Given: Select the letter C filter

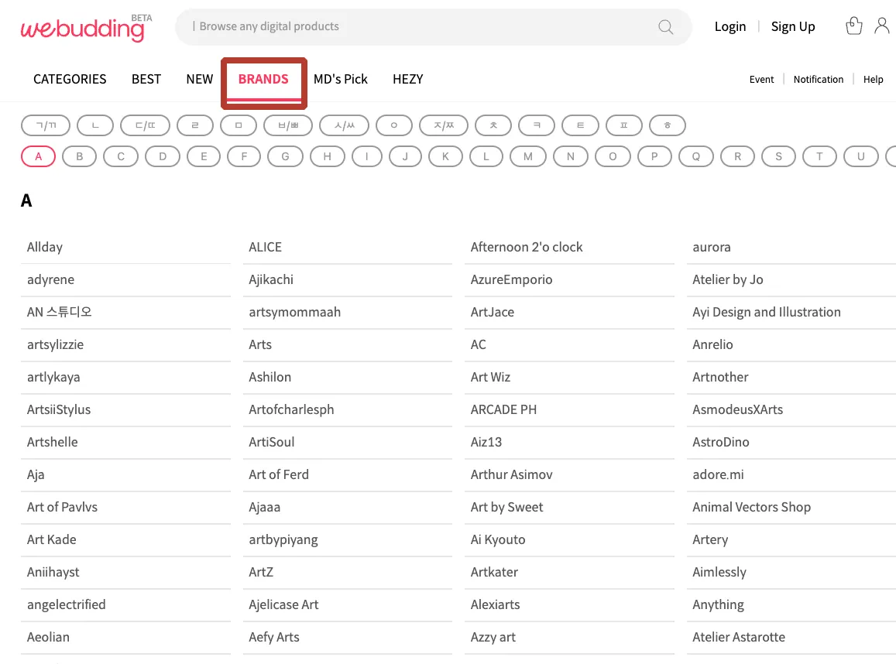Looking at the screenshot, I should coord(121,156).
